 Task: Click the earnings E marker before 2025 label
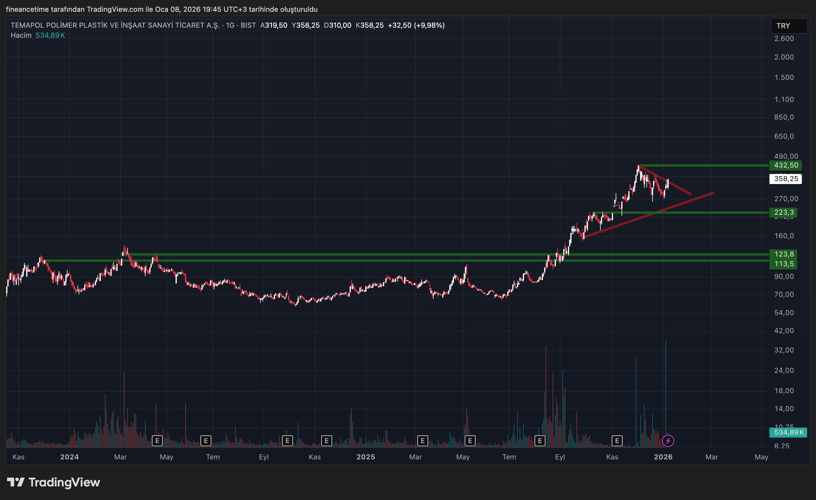point(327,441)
